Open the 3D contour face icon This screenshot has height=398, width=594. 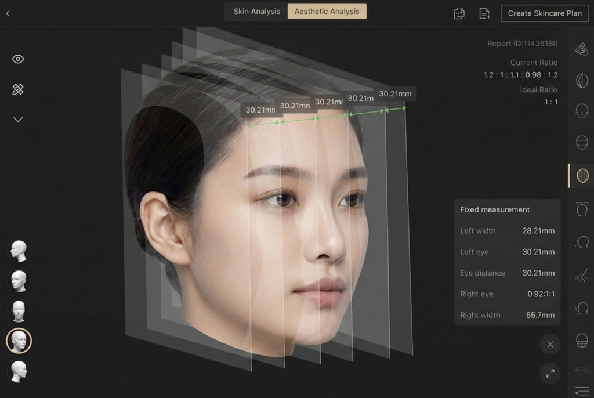coord(582,49)
